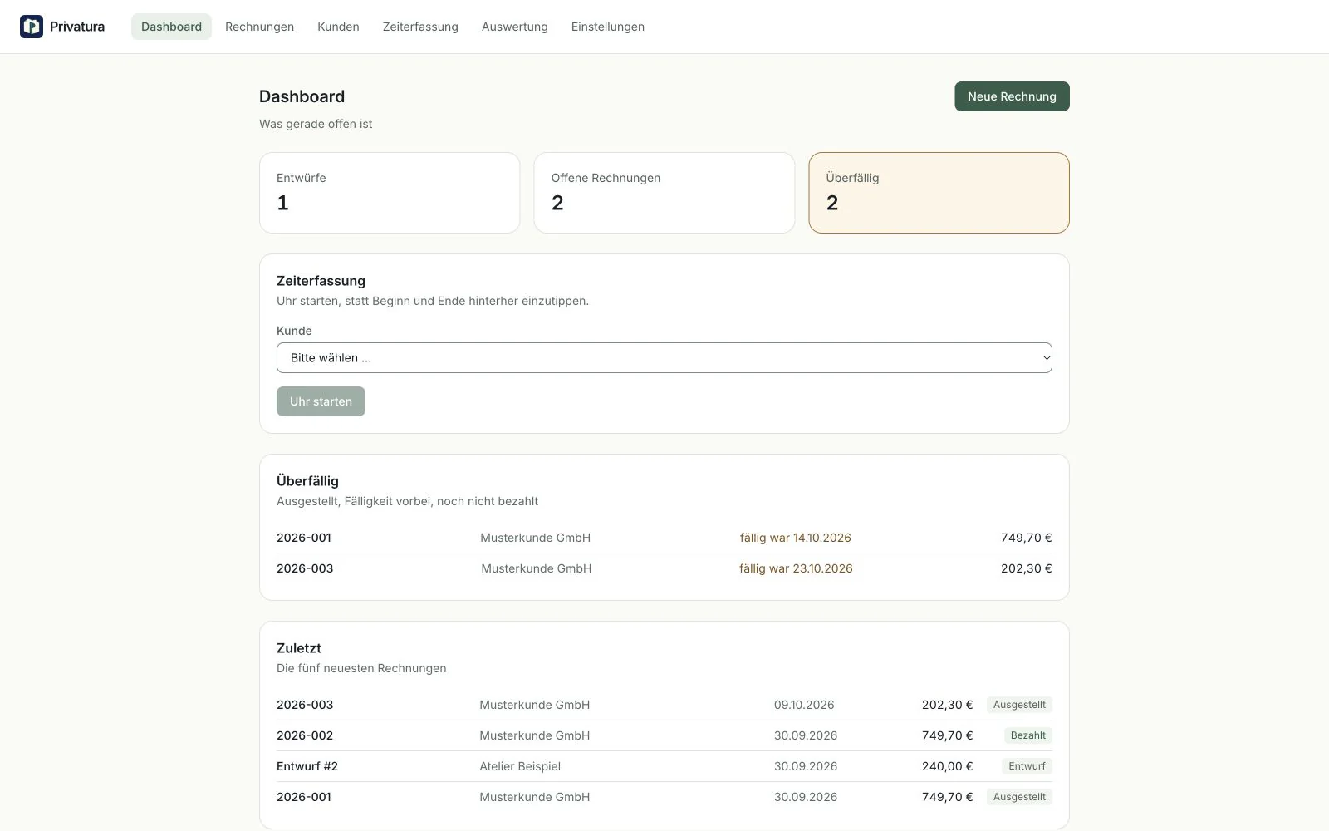Go to Rechnungen in navigation
This screenshot has height=831, width=1329.
tap(259, 27)
